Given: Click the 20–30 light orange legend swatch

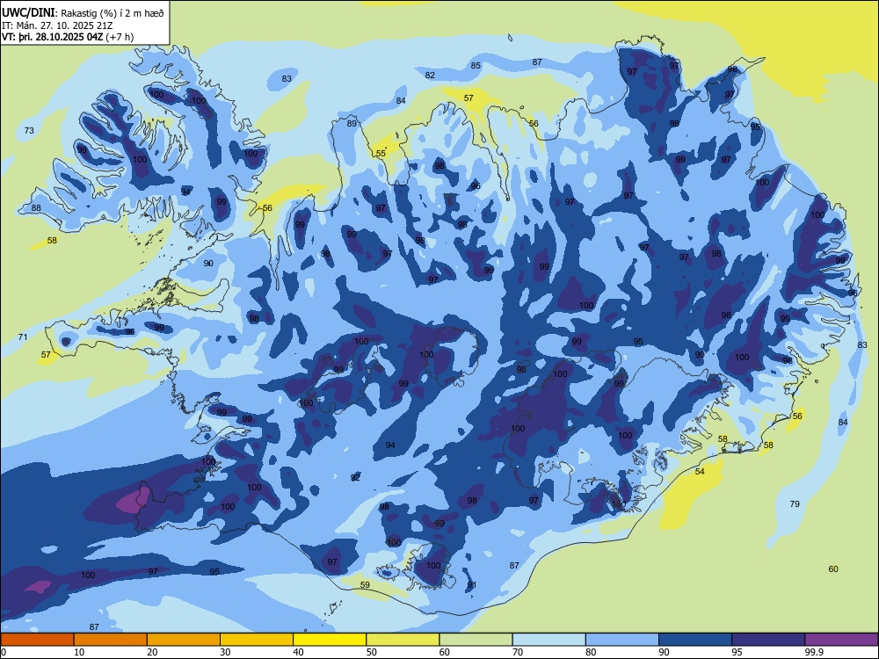Looking at the screenshot, I should point(184,640).
